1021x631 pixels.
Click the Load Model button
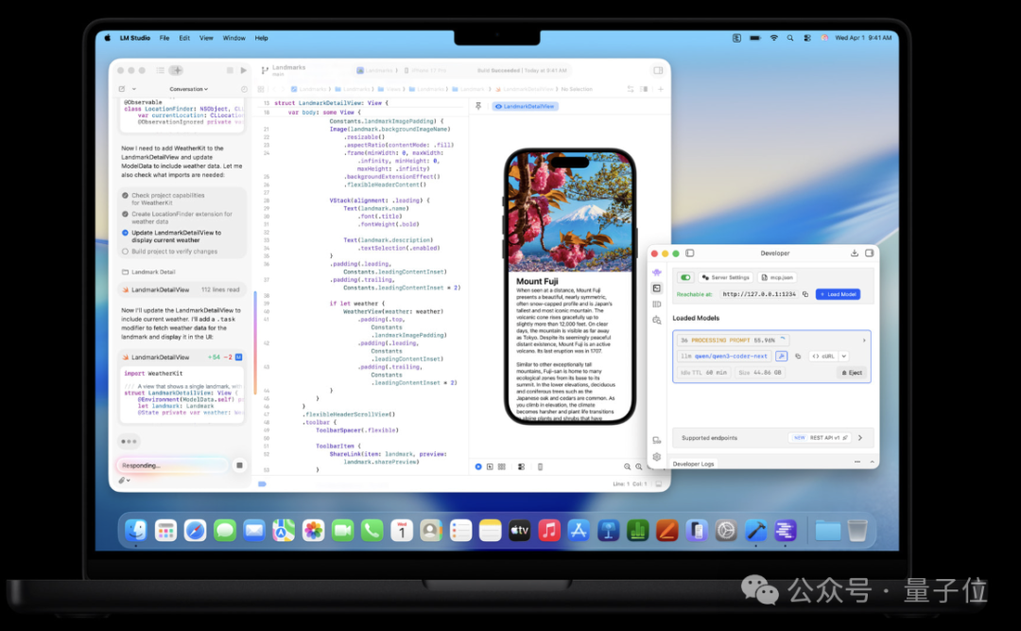838,294
